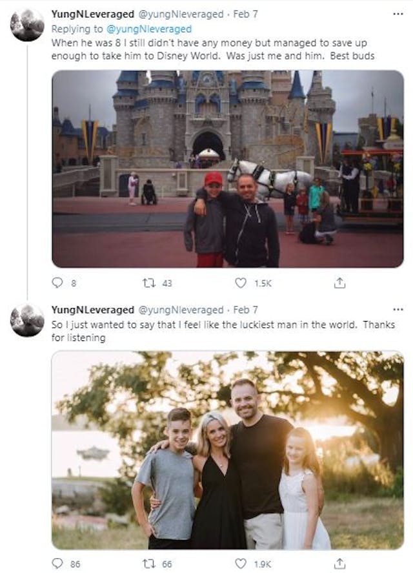Open more options on second tweet
This screenshot has height=573, width=413.
click(398, 310)
